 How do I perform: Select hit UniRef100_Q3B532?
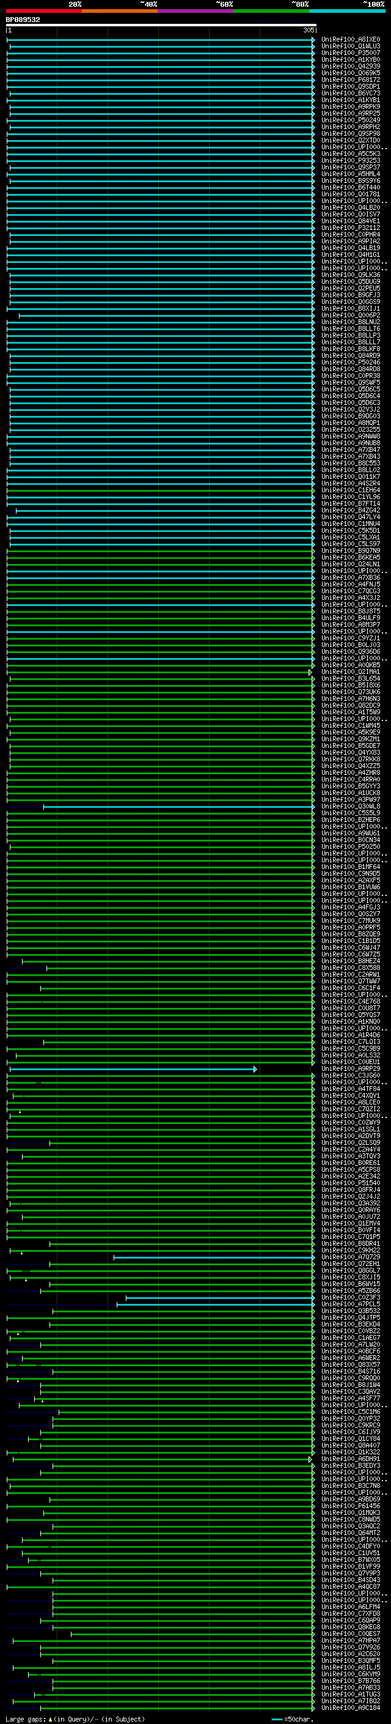(x=350, y=1311)
